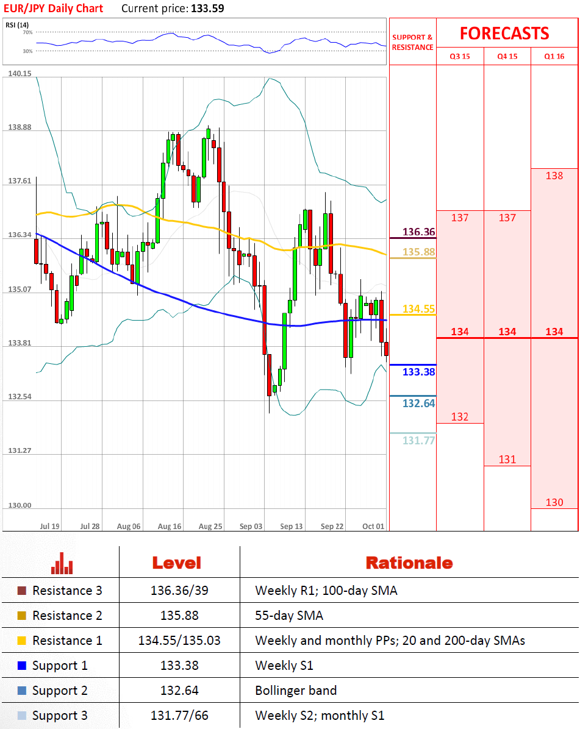
Task: Click the Q1 16 forecast low 130
Action: coord(554,502)
